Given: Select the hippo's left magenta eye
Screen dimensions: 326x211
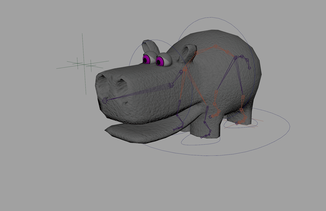Looking at the screenshot, I should pyautogui.click(x=147, y=60).
